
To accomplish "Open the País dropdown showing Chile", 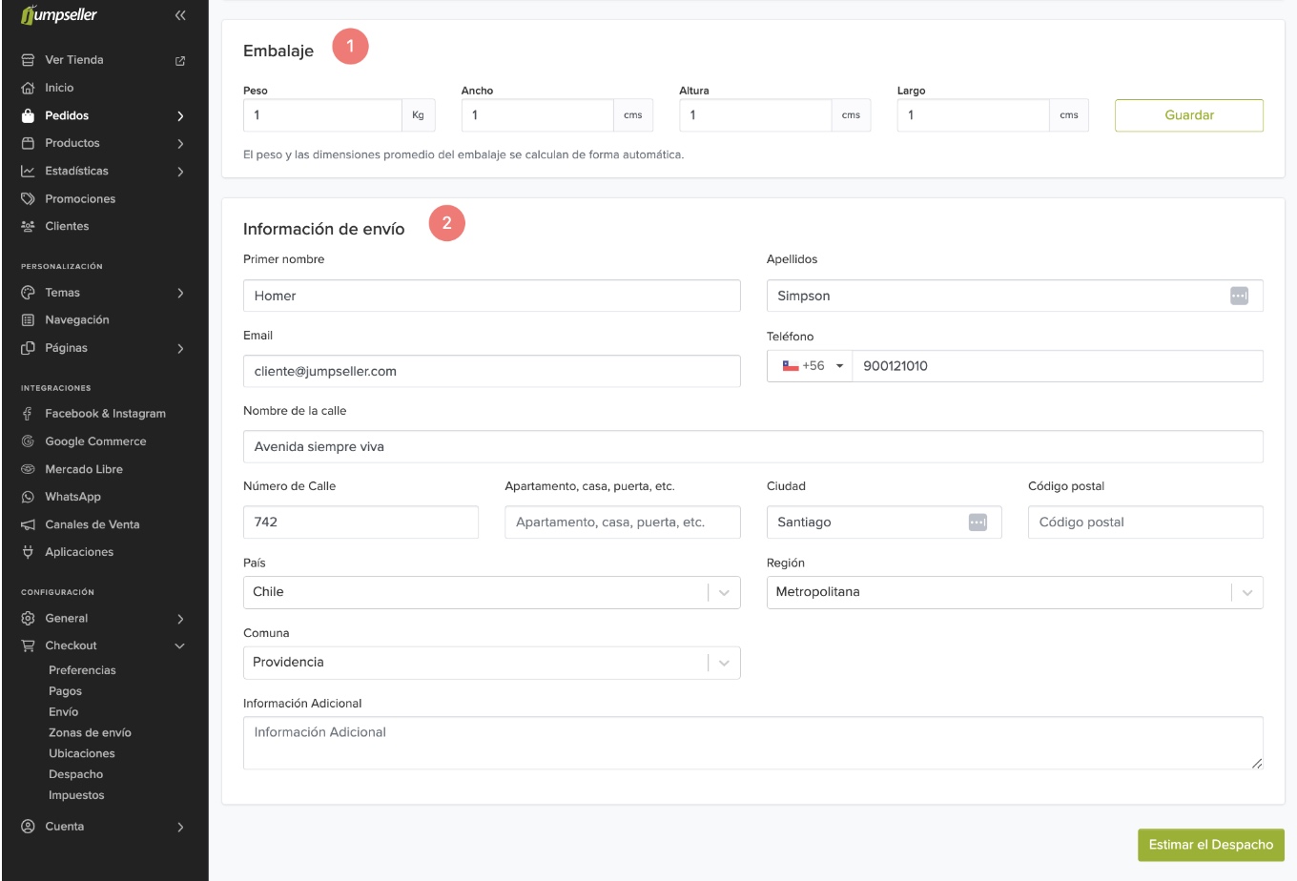I will (491, 592).
